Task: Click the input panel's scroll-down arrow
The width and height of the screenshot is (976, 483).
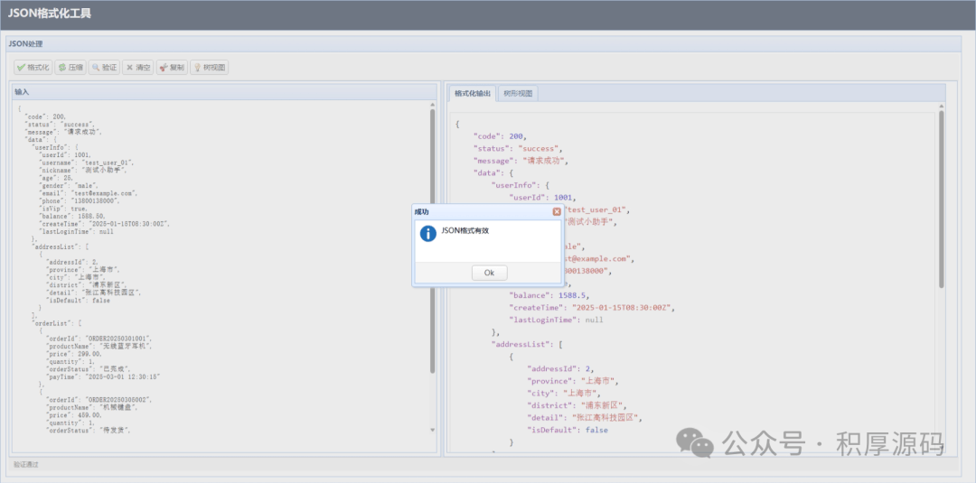Action: click(x=432, y=431)
